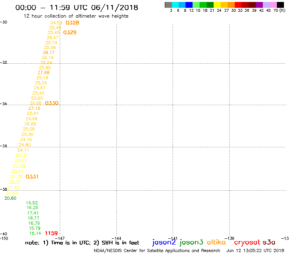This screenshot has width=289, height=254.
Task: Click the s3a satellite legend label
Action: tap(269, 242)
